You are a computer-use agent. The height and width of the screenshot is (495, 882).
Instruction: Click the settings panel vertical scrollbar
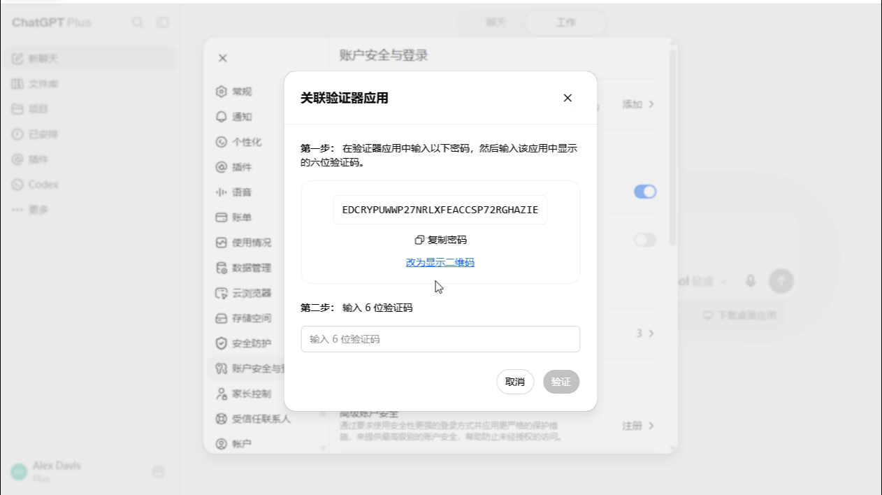673,147
